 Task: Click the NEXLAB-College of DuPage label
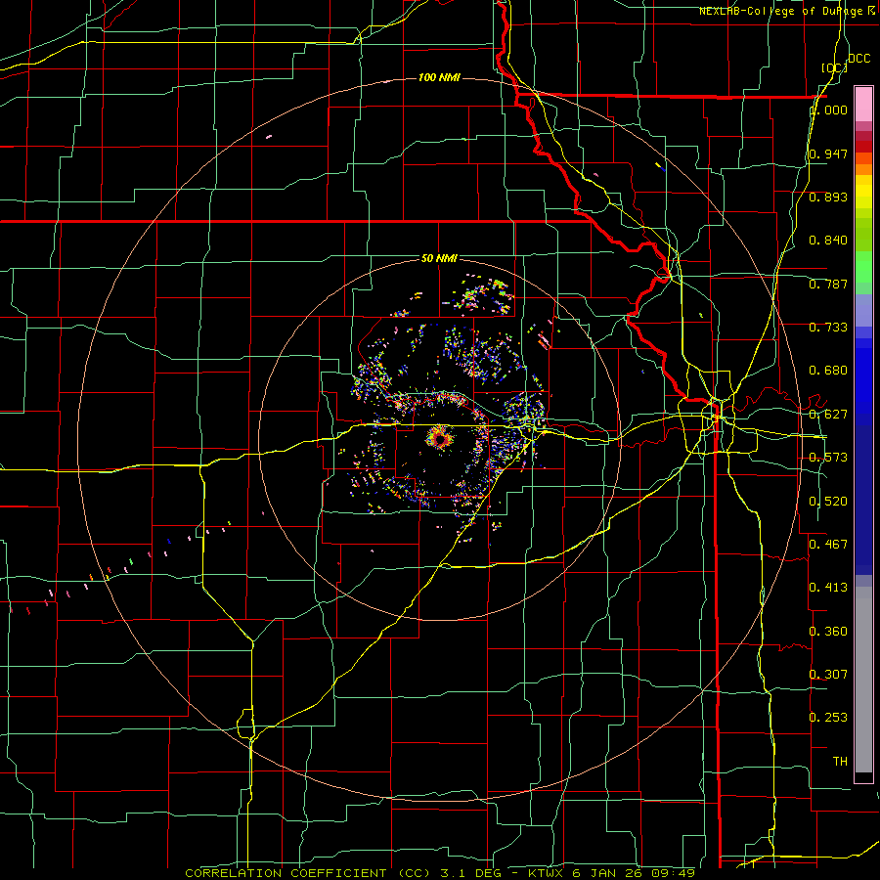[787, 11]
